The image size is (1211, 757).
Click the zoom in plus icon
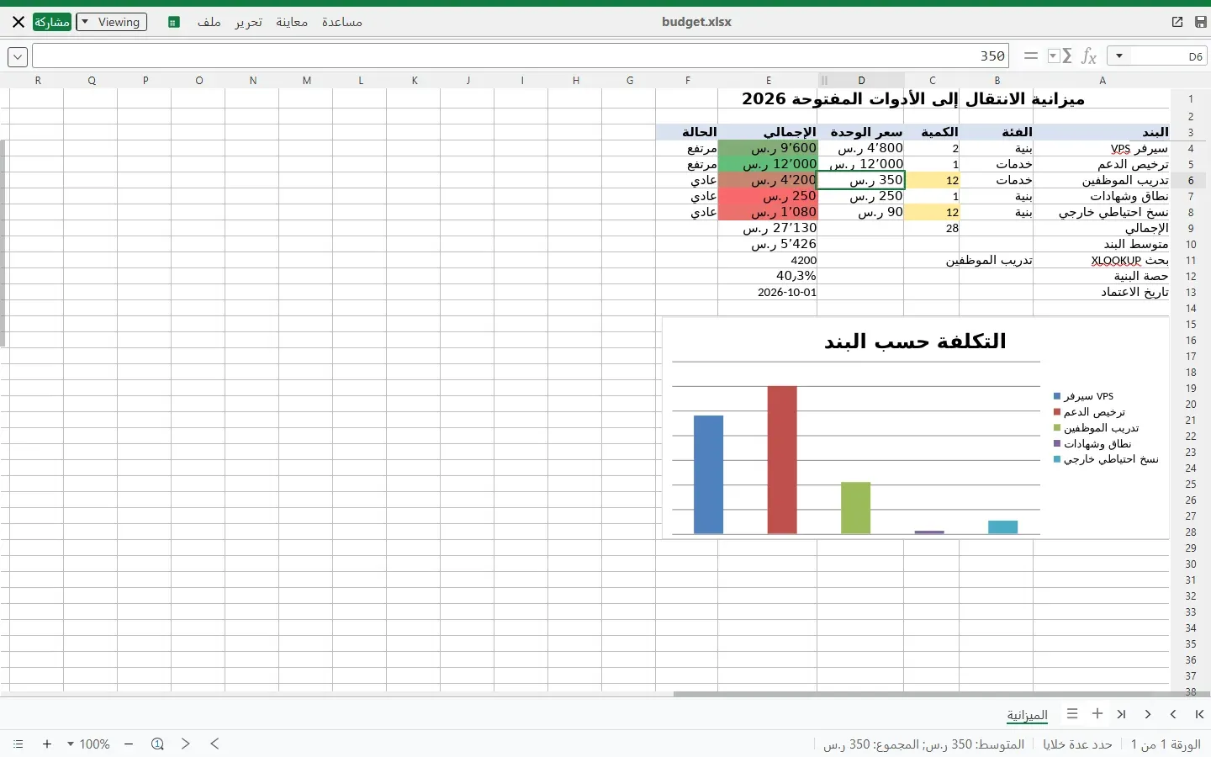pyautogui.click(x=47, y=744)
